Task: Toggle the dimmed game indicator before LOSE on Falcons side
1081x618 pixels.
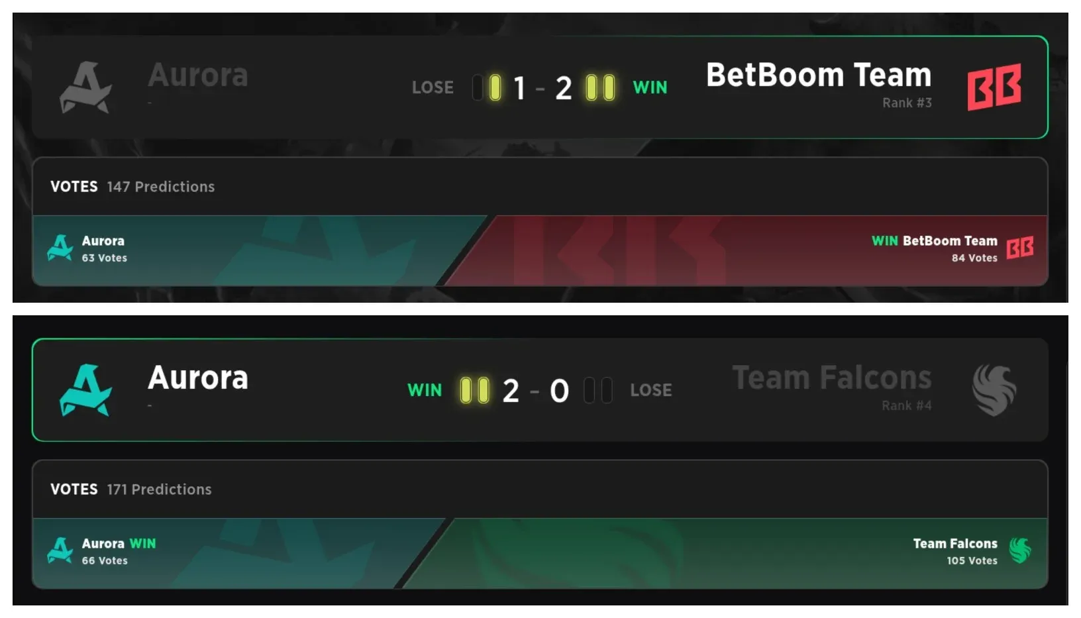Action: 588,390
